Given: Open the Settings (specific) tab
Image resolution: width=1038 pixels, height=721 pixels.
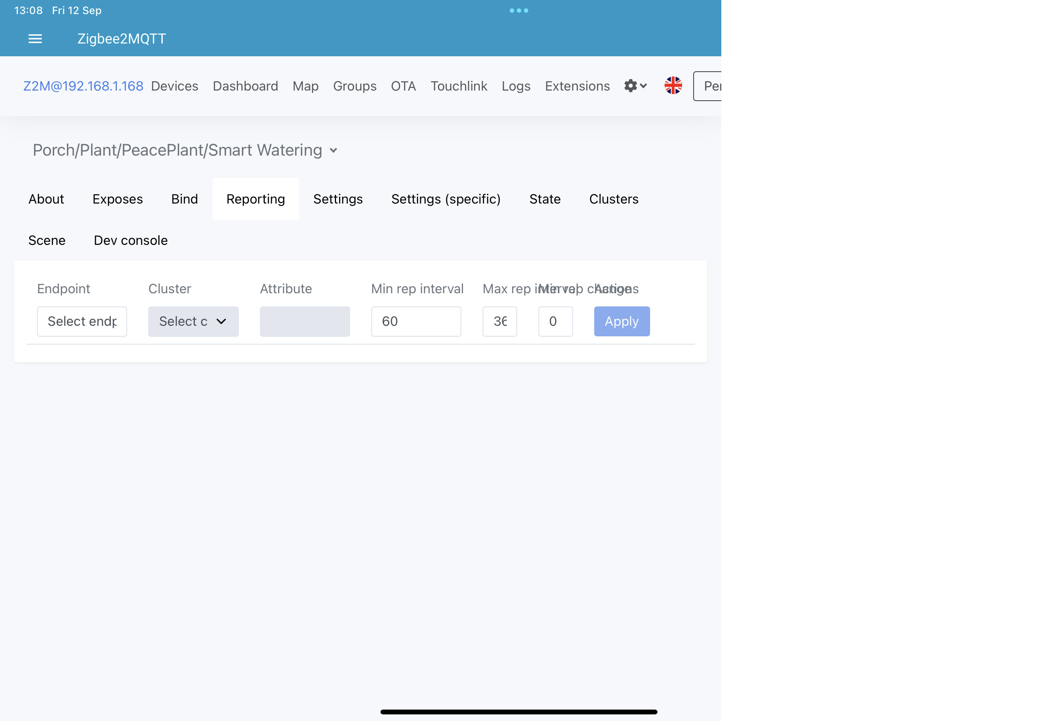Looking at the screenshot, I should coord(446,199).
